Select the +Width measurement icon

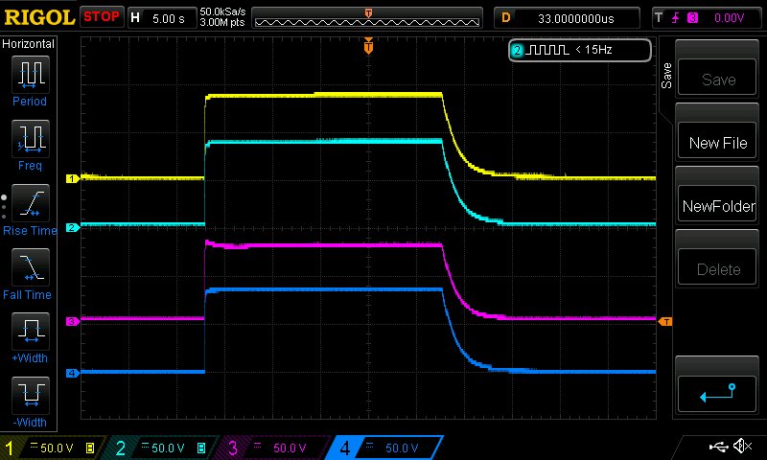pos(31,332)
